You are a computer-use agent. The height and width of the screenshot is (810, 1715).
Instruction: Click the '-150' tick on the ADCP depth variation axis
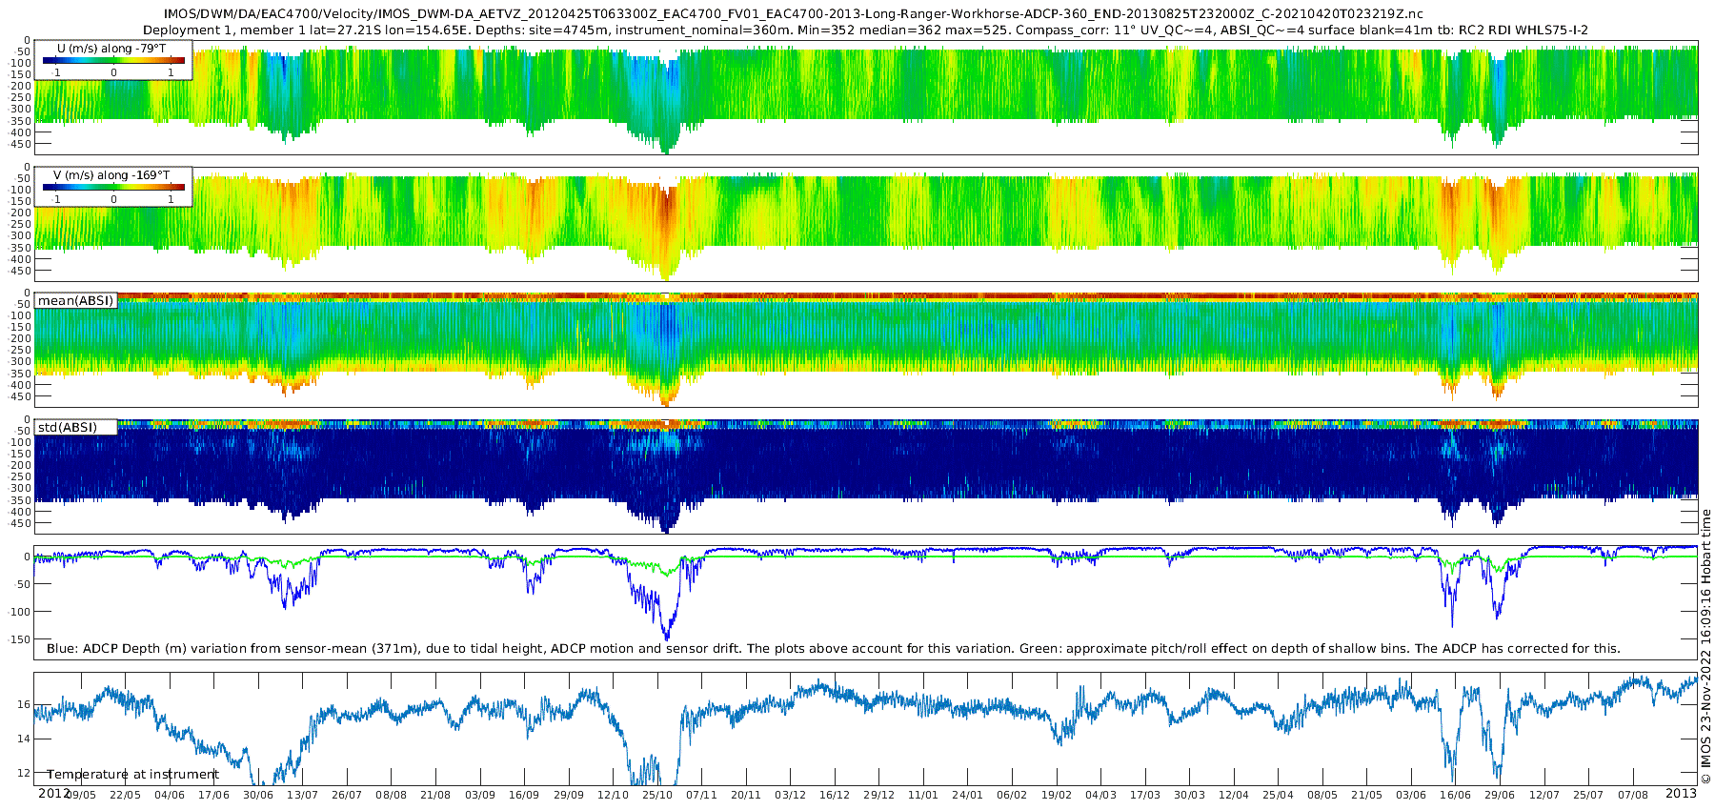pyautogui.click(x=18, y=639)
